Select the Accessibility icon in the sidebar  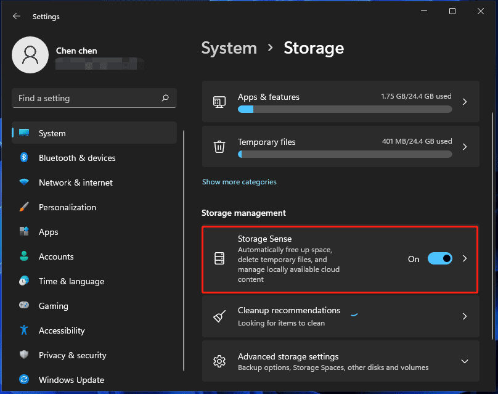tap(23, 330)
